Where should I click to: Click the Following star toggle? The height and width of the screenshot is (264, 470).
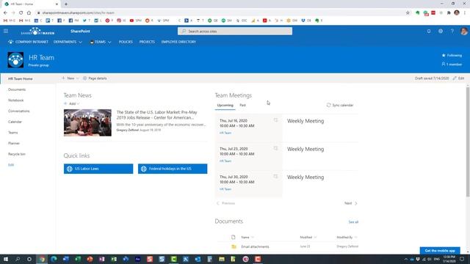click(452, 56)
